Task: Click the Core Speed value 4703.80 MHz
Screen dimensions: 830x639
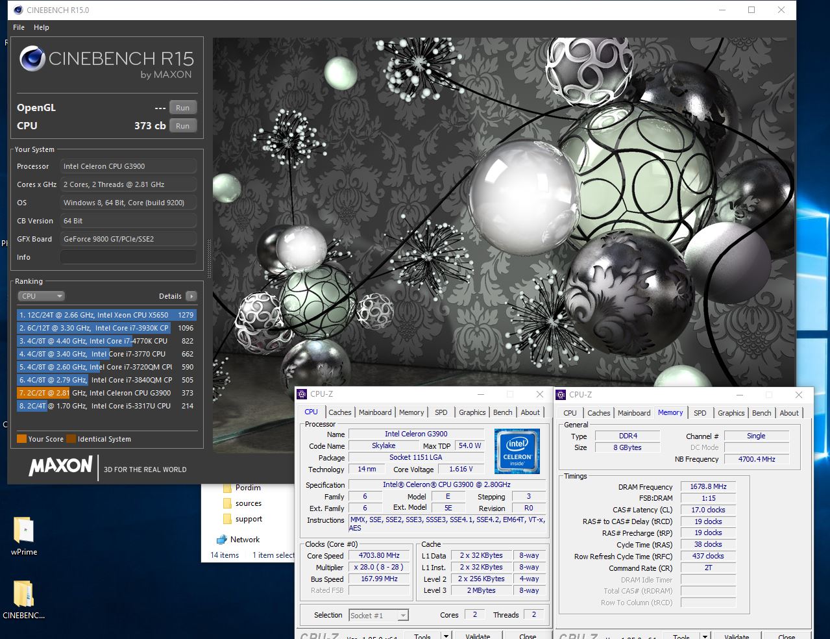Action: tap(379, 556)
